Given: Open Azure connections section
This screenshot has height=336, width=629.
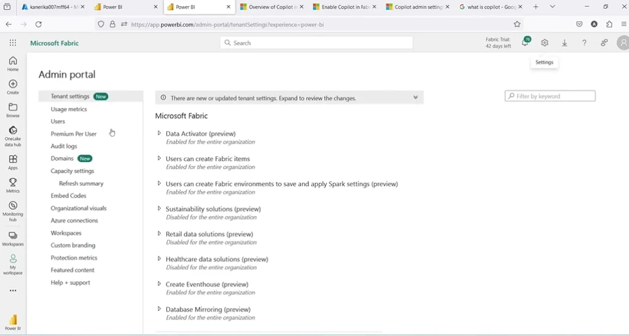Looking at the screenshot, I should click(x=74, y=221).
